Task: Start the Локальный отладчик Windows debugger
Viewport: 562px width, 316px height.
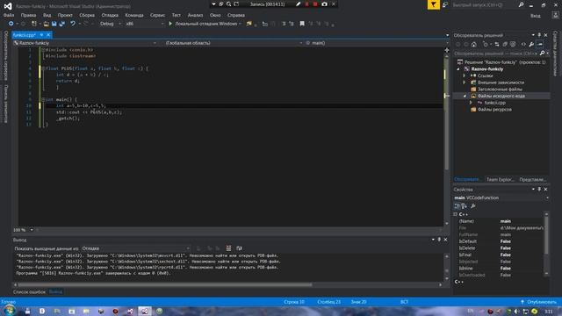Action: (205, 24)
